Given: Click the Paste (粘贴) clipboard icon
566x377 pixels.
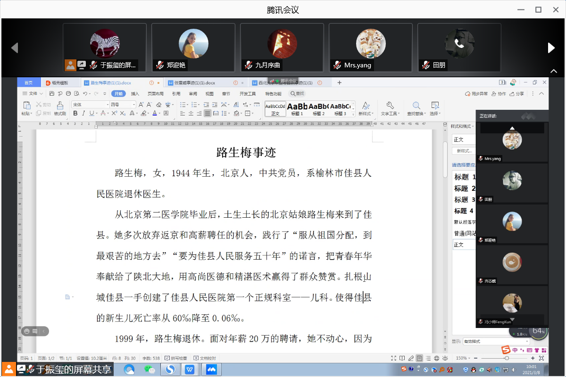Looking at the screenshot, I should pos(26,106).
